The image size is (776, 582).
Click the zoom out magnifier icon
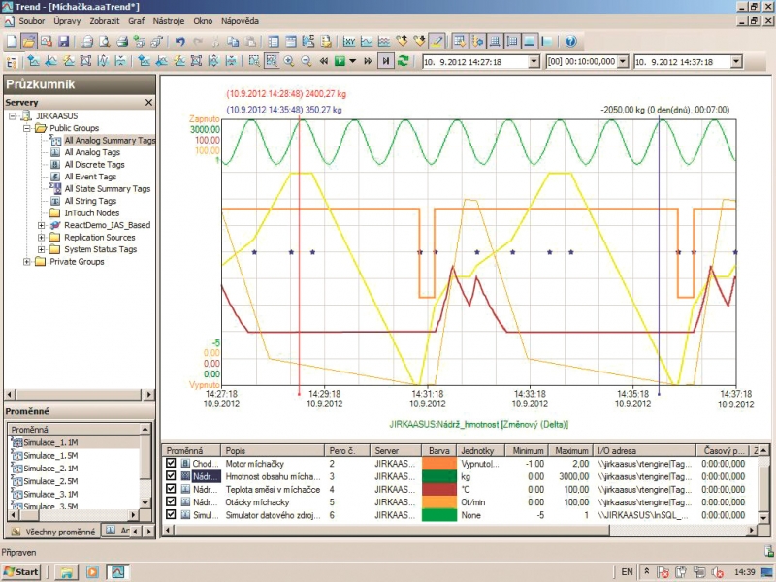coord(306,61)
